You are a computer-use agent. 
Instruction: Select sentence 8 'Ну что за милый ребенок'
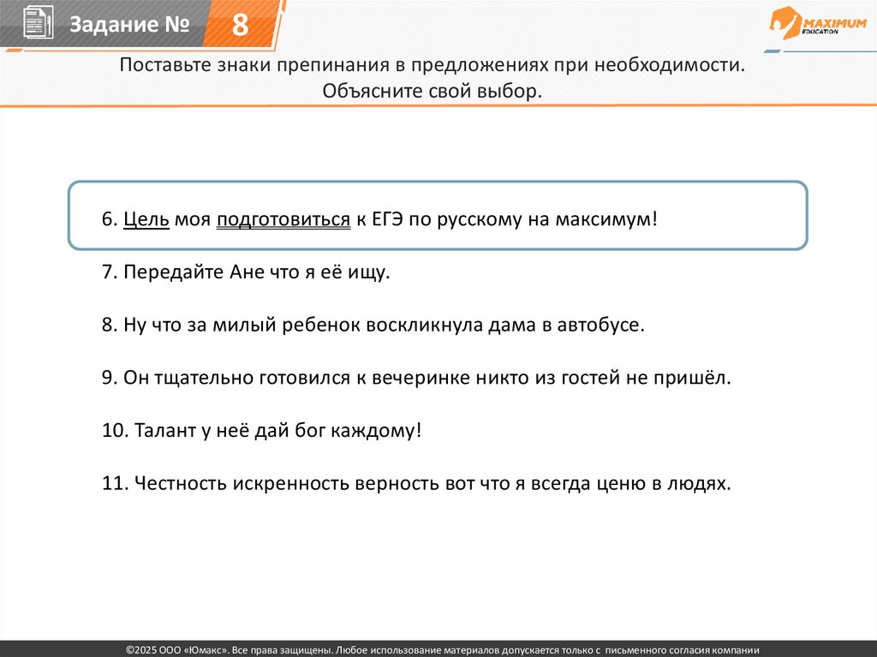click(x=373, y=325)
